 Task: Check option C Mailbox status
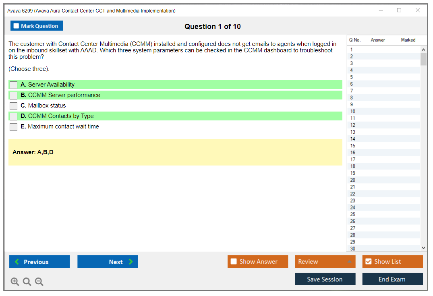(14, 106)
